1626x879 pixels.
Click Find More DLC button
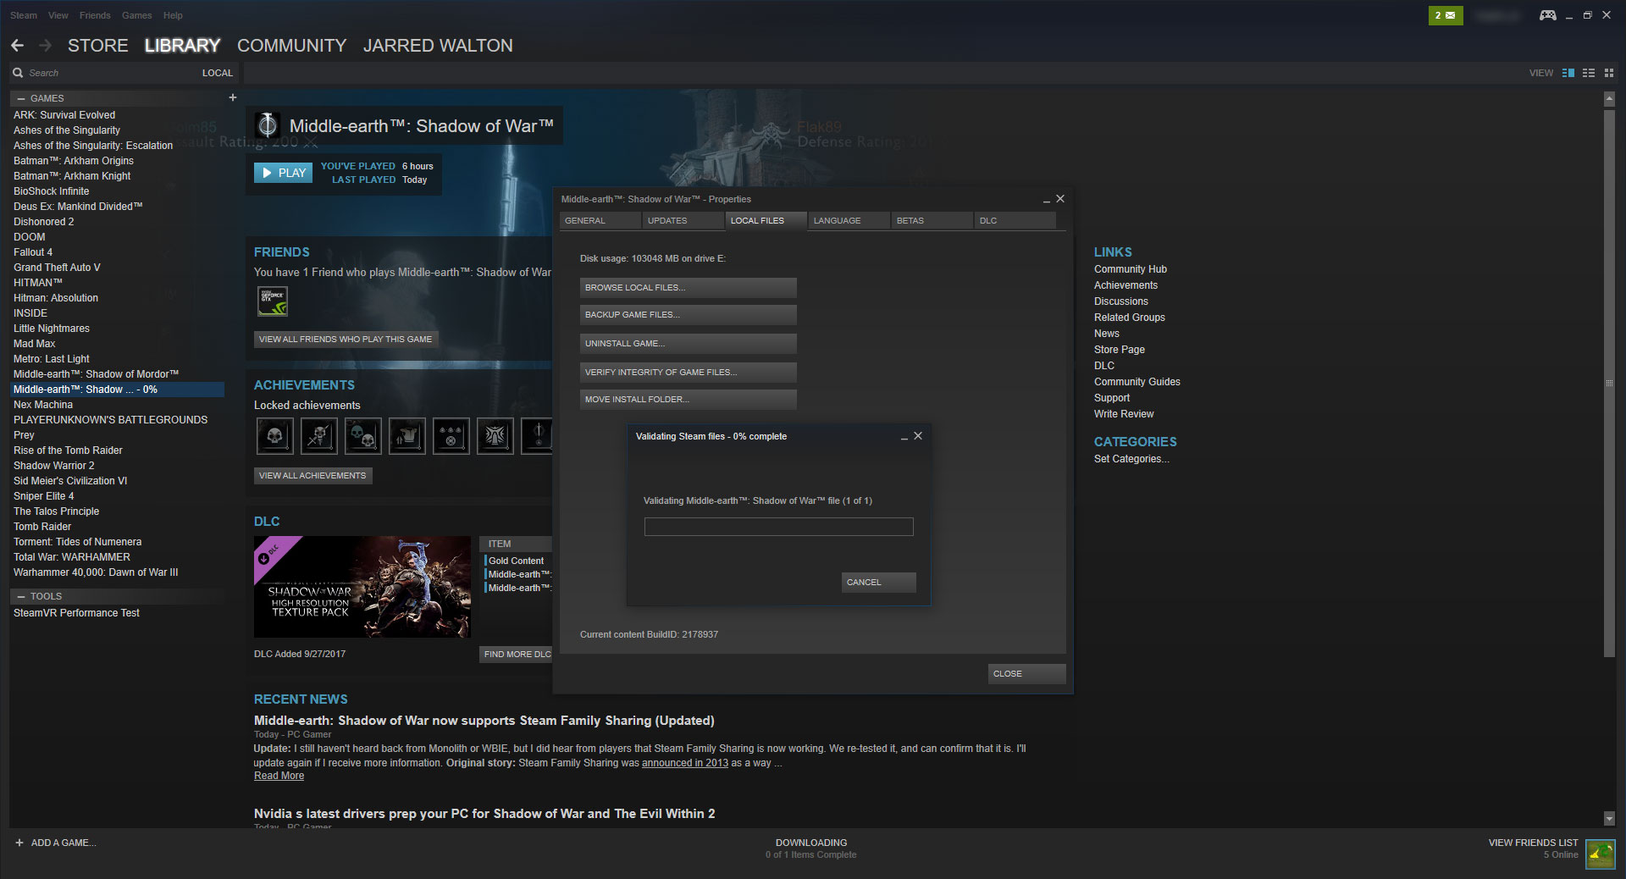[x=517, y=655]
